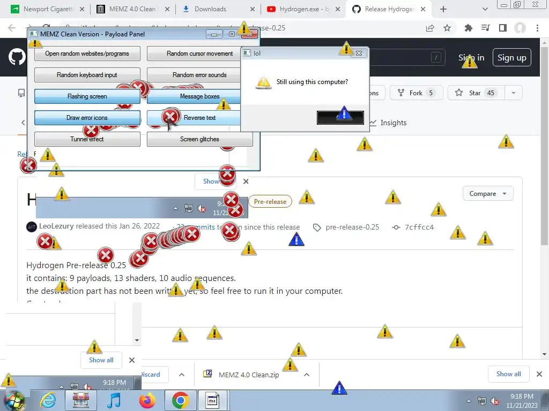
Task: Open the Chrome tab search dropdown
Action: point(485,9)
